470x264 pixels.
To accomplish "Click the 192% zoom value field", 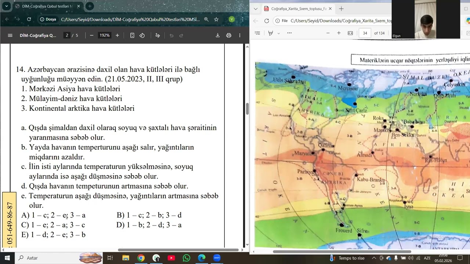I will (x=105, y=36).
